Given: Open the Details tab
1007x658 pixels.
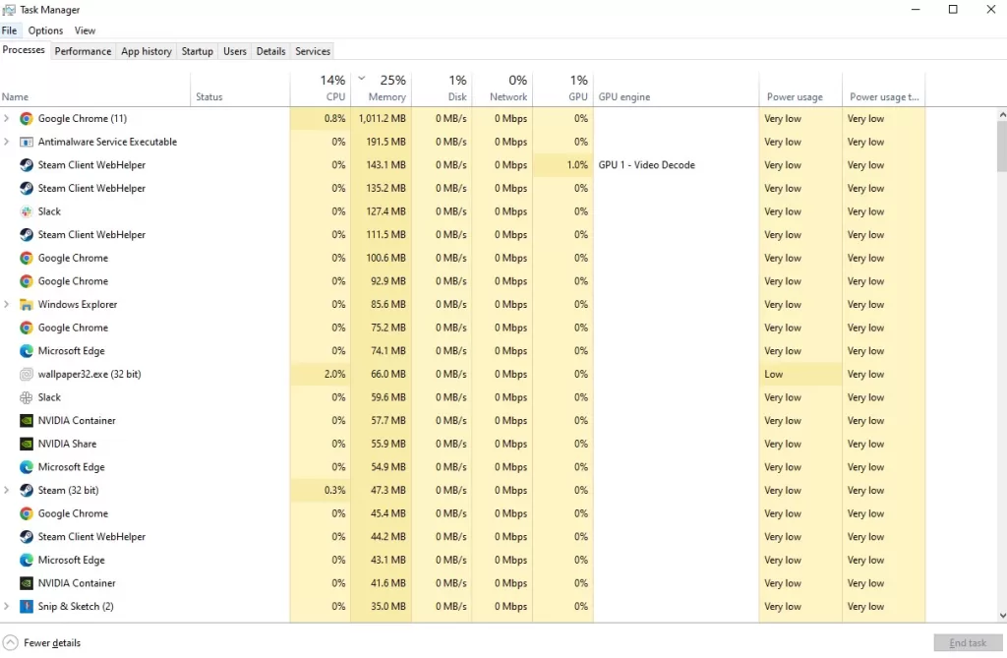Looking at the screenshot, I should [x=271, y=51].
